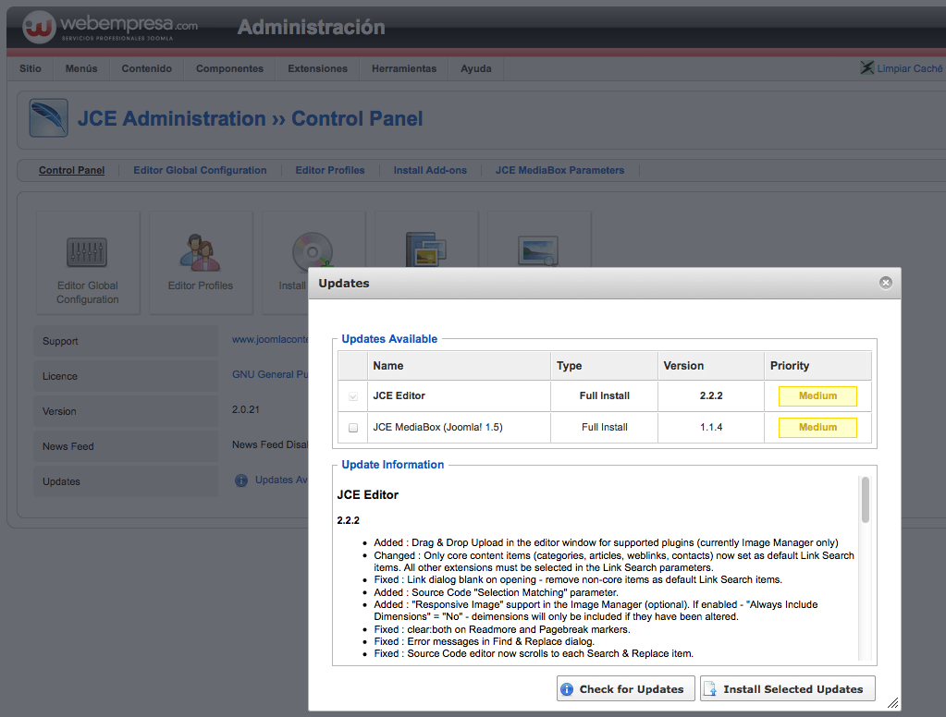Click the Administración header title

coord(312,27)
